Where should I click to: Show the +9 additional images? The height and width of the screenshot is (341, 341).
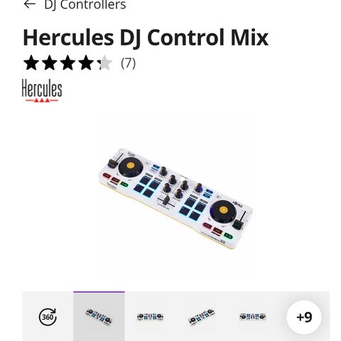(304, 317)
